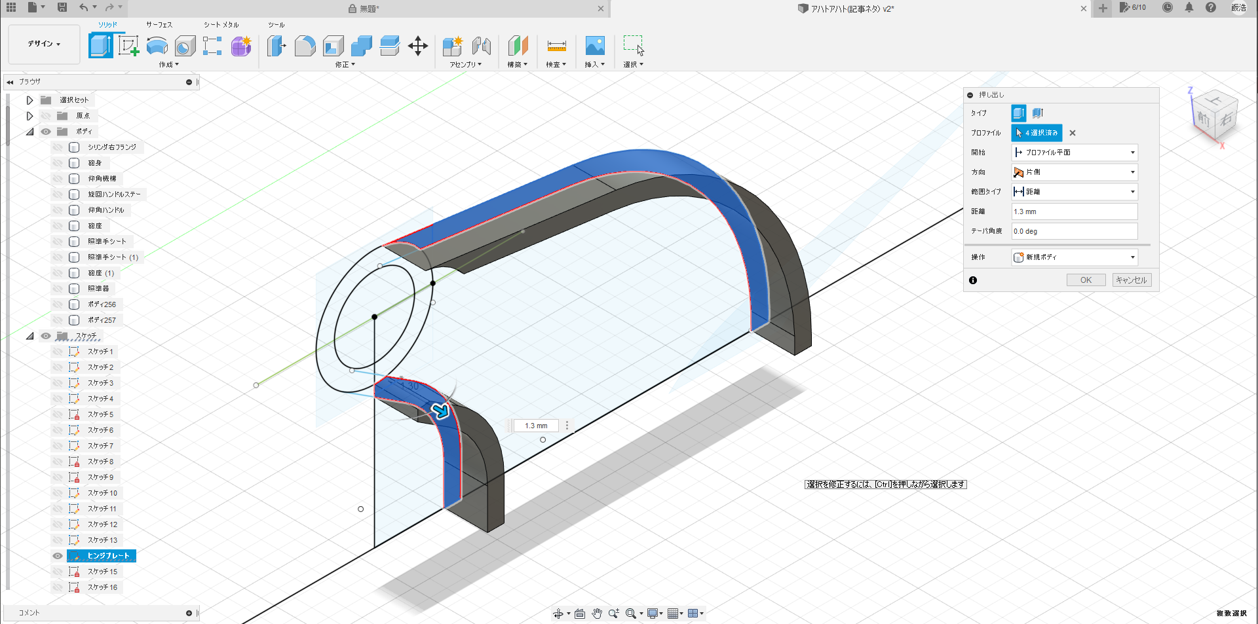Viewport: 1258px width, 624px height.
Task: Click キャンセル in the 押し出し dialog
Action: click(1132, 280)
